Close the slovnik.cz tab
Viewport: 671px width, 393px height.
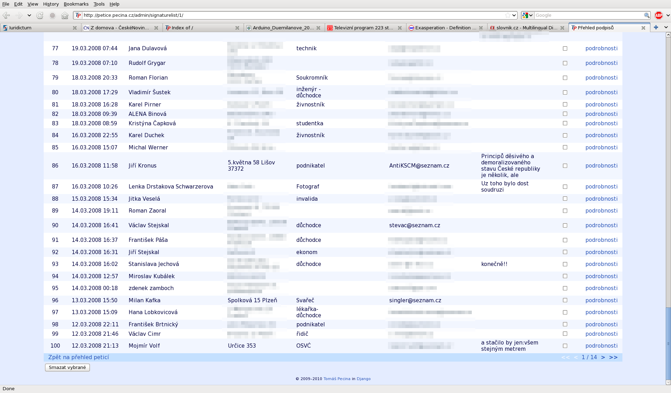pos(562,28)
